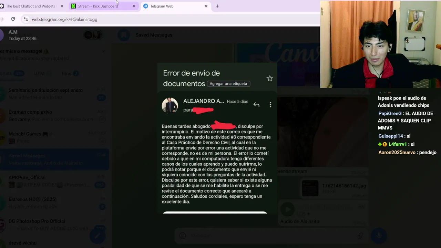Close the Telegram Web tab
The width and height of the screenshot is (441, 248).
click(x=206, y=6)
